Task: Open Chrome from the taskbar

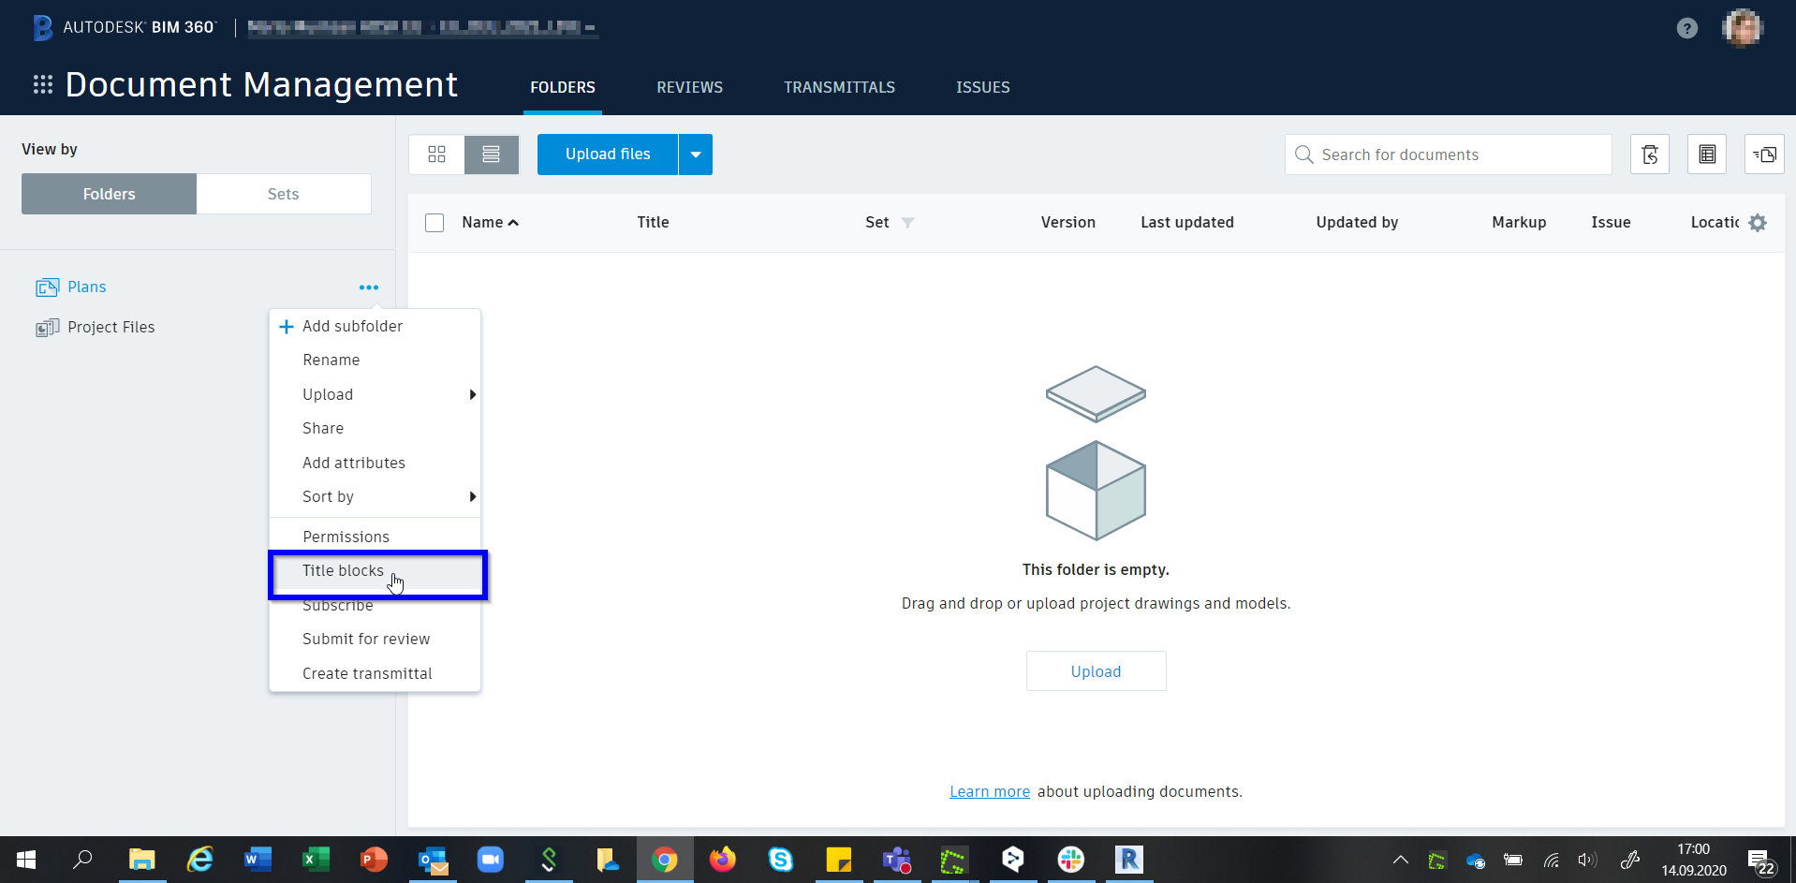Action: [x=665, y=860]
